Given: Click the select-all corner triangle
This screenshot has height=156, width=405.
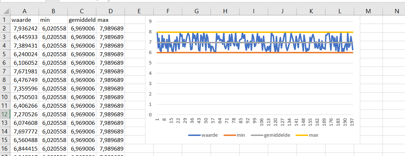Looking at the screenshot, I should click(5, 11).
